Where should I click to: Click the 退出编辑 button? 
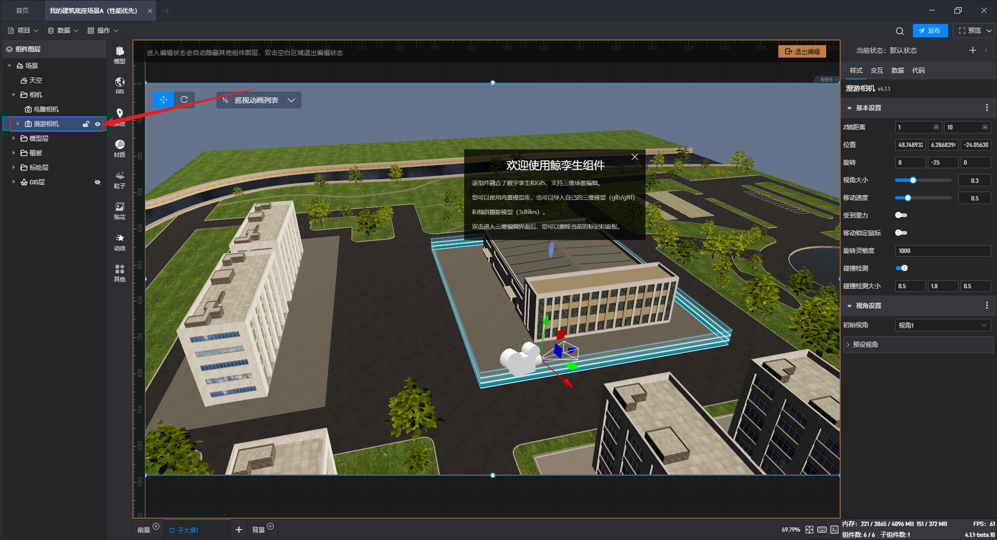click(x=802, y=51)
